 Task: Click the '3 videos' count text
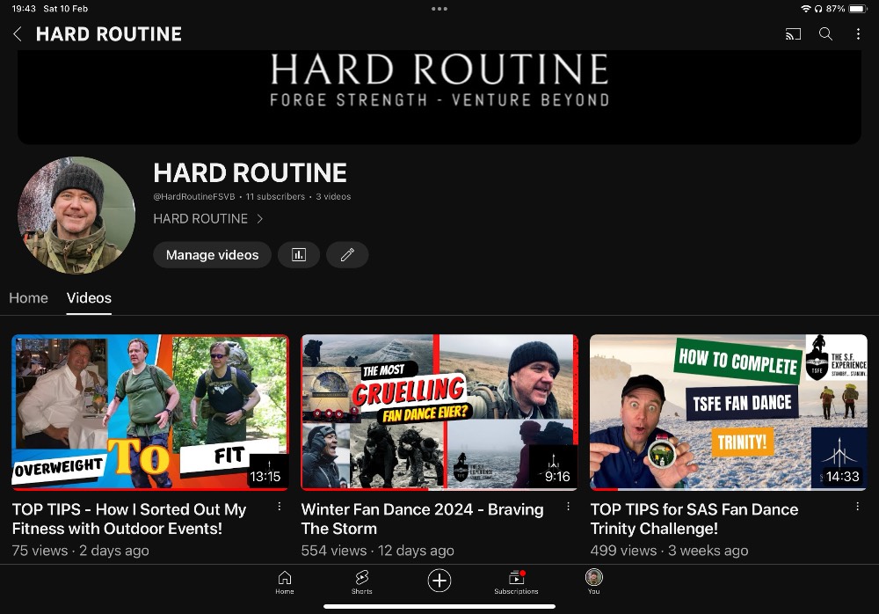(x=333, y=197)
